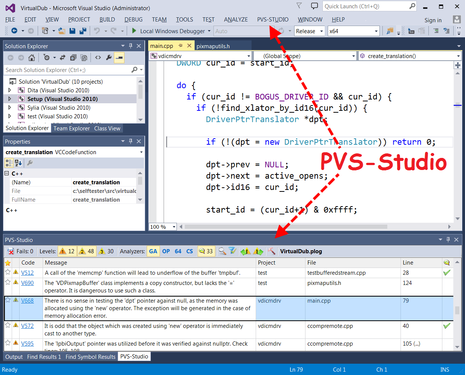The height and width of the screenshot is (375, 465).
Task: Open Properties wrench icon in Solution Explorer
Action: coord(109,58)
